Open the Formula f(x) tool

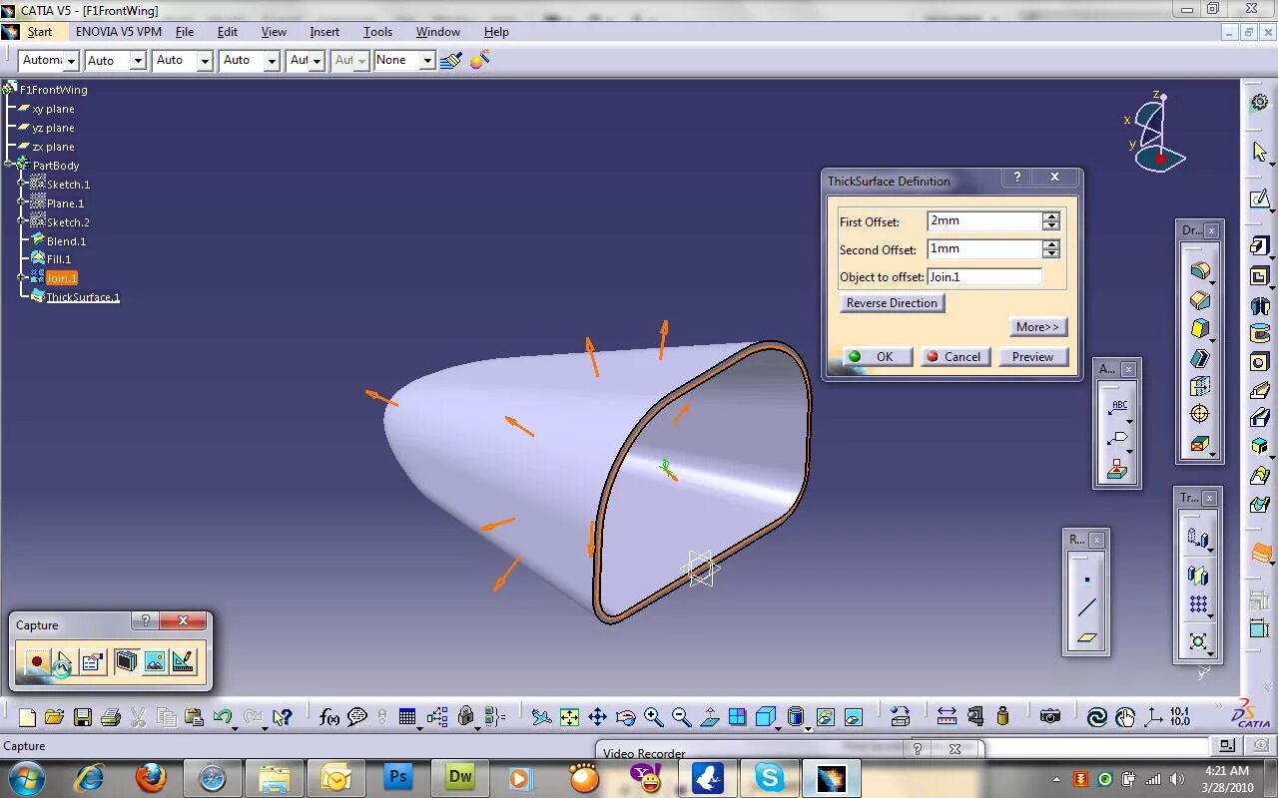[x=329, y=717]
